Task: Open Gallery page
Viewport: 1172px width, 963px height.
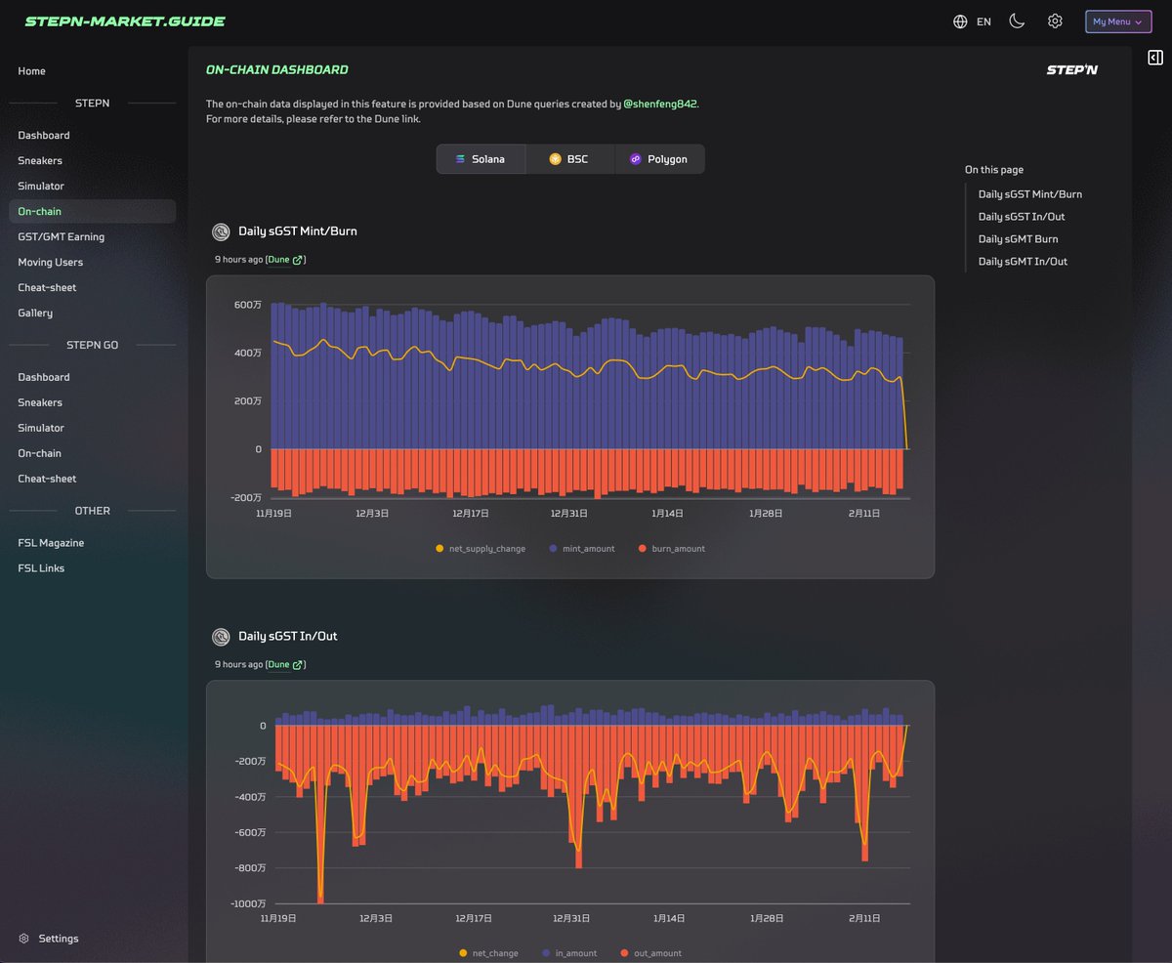Action: click(35, 314)
